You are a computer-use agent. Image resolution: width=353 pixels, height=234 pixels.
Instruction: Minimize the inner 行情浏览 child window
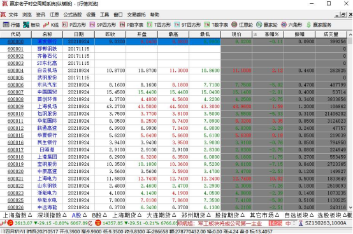(337, 15)
